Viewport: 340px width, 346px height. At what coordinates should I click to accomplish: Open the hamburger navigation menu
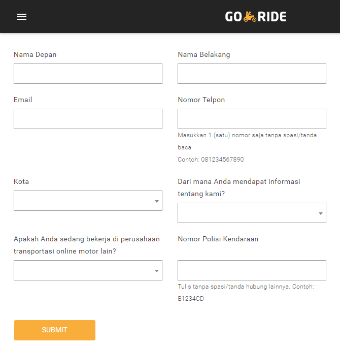click(22, 17)
